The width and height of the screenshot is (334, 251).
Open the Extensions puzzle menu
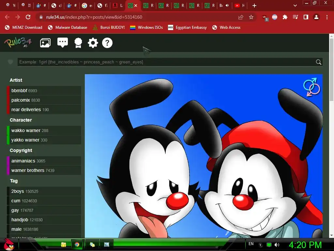click(x=285, y=17)
